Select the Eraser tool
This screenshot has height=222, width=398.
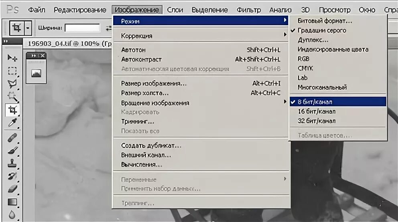[x=12, y=189]
